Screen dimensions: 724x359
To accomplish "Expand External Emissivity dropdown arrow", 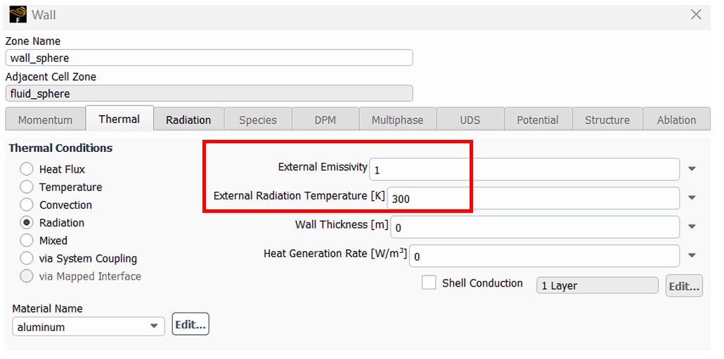I will coord(692,169).
